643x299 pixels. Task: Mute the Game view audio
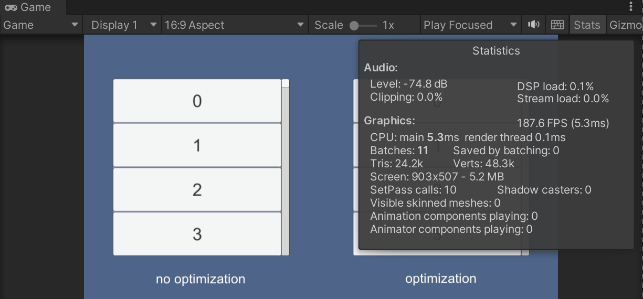pyautogui.click(x=534, y=25)
